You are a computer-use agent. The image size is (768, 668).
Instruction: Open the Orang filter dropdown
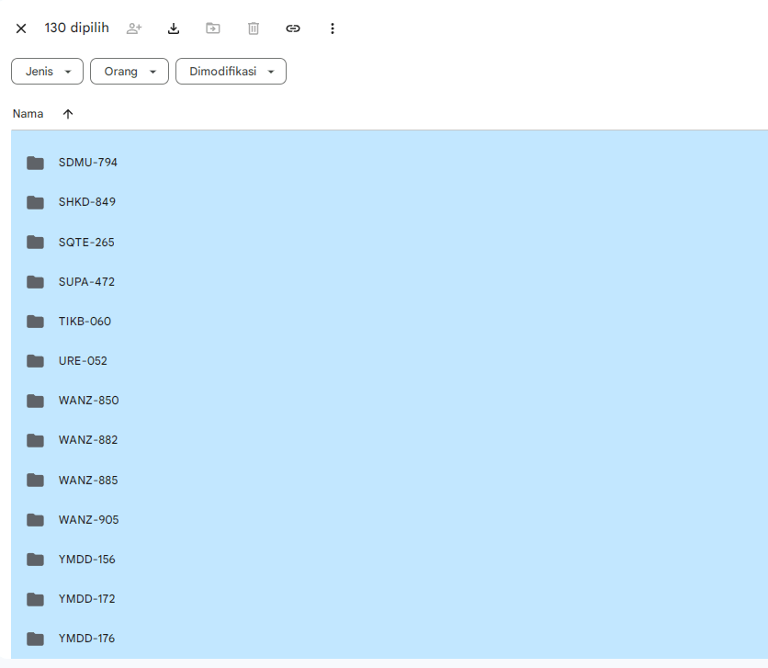(130, 72)
